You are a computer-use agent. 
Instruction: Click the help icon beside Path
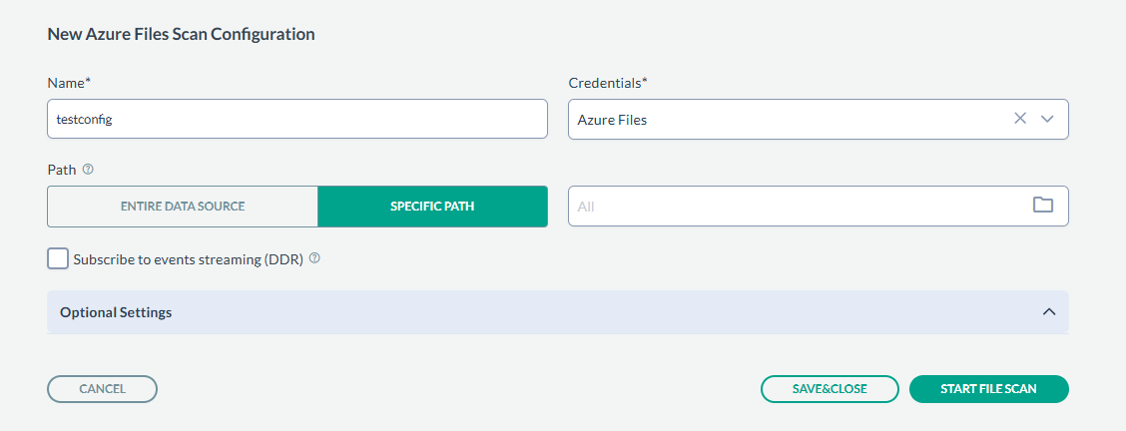88,170
